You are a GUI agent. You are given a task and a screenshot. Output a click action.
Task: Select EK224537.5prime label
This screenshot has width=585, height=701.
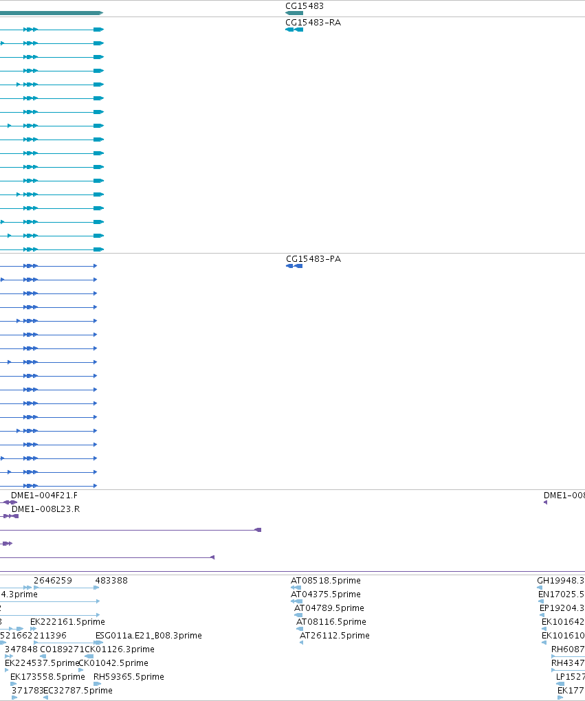[42, 663]
